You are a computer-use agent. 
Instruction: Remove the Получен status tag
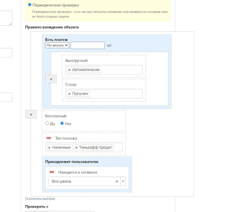69,94
